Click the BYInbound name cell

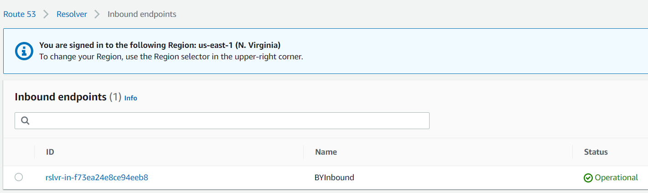coord(334,177)
